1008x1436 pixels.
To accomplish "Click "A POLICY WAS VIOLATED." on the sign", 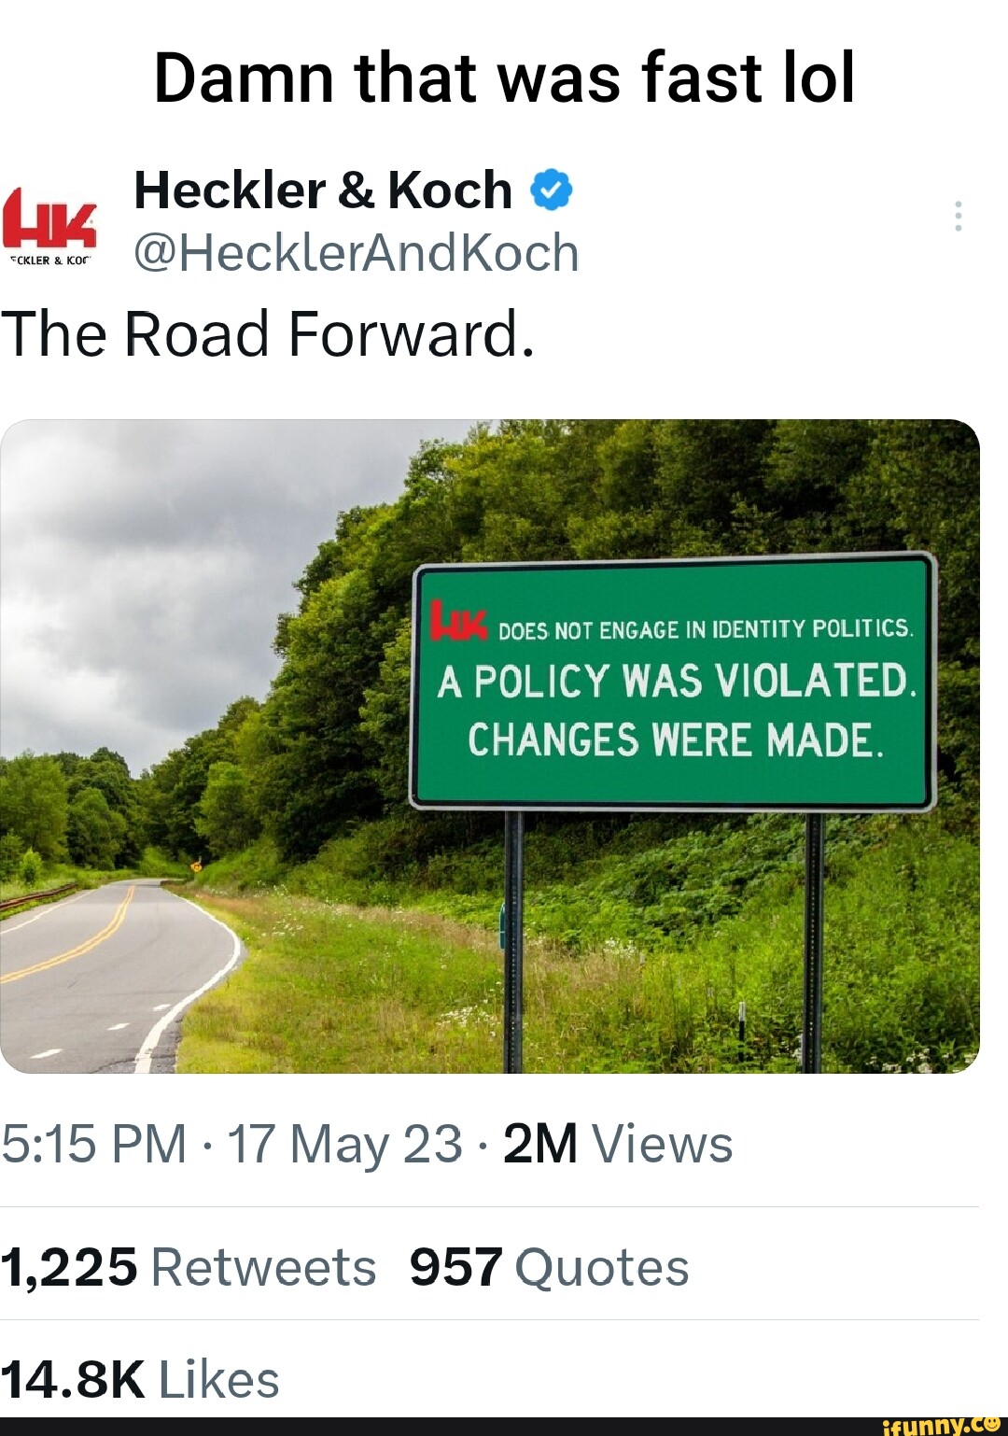I will point(677,682).
